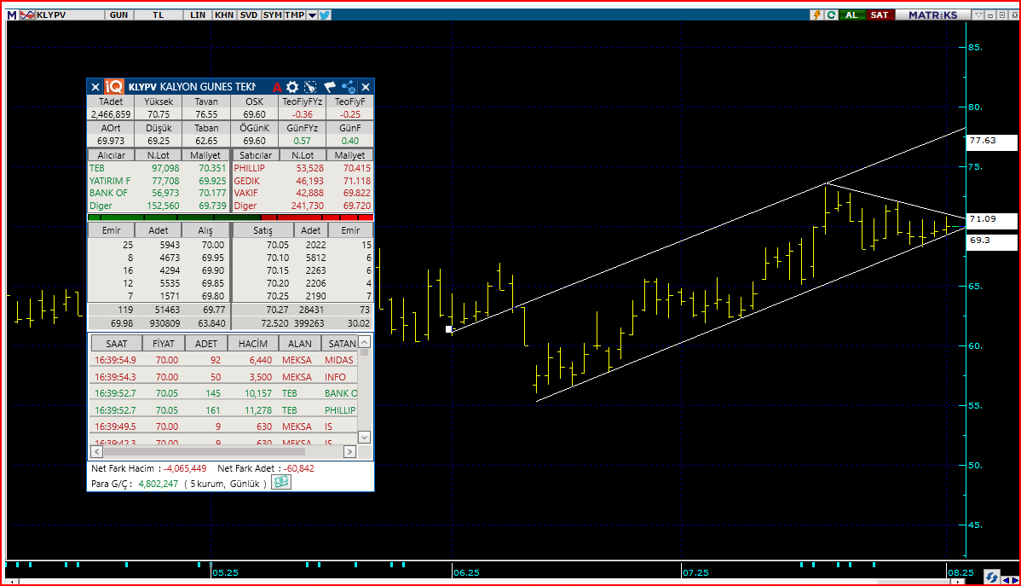Click the SYM toolbar button
Screen dimensions: 1021x586
pyautogui.click(x=272, y=15)
